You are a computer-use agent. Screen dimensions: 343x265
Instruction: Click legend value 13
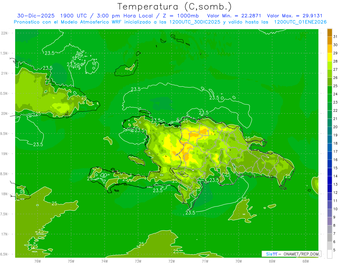point(336,184)
